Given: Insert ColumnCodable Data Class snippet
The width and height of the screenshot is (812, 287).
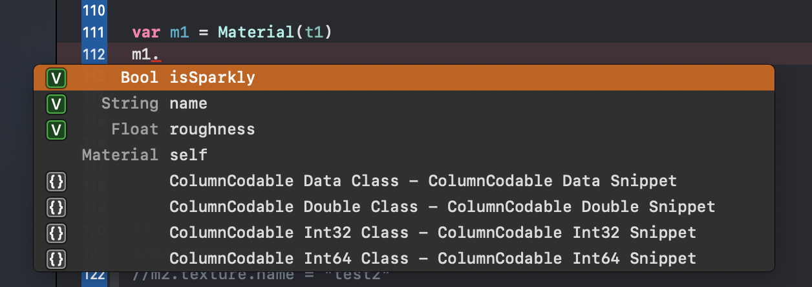Looking at the screenshot, I should 422,182.
